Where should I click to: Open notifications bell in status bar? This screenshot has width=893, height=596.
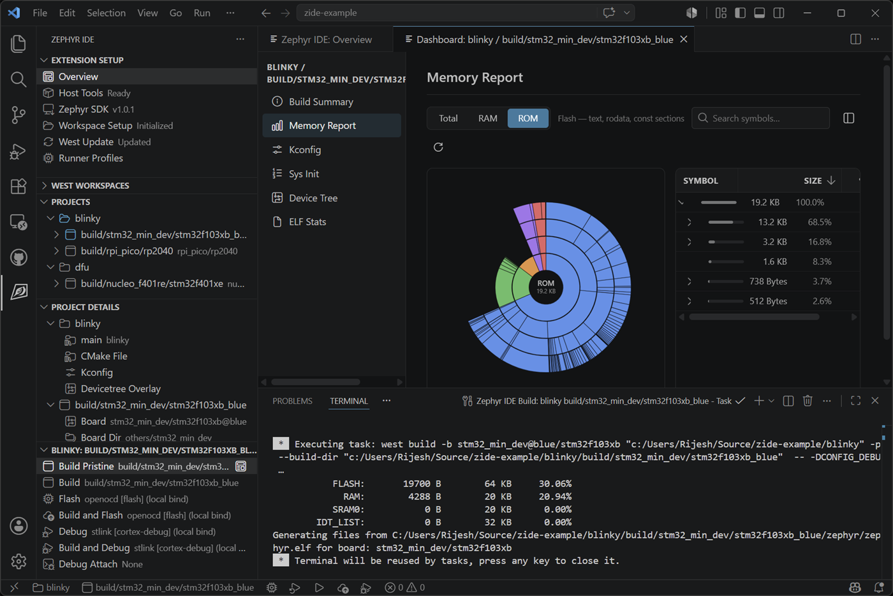click(x=879, y=588)
